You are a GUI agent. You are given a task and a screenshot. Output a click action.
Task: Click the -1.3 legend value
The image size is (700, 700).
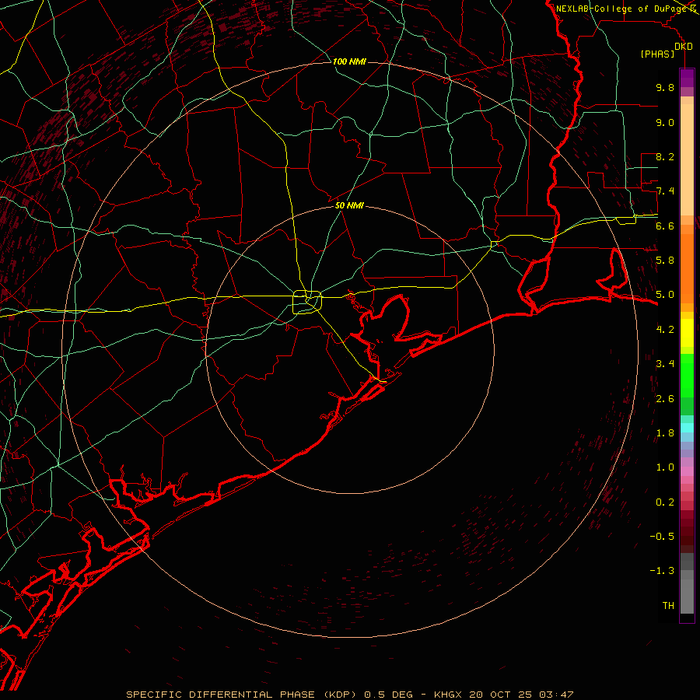click(x=662, y=571)
